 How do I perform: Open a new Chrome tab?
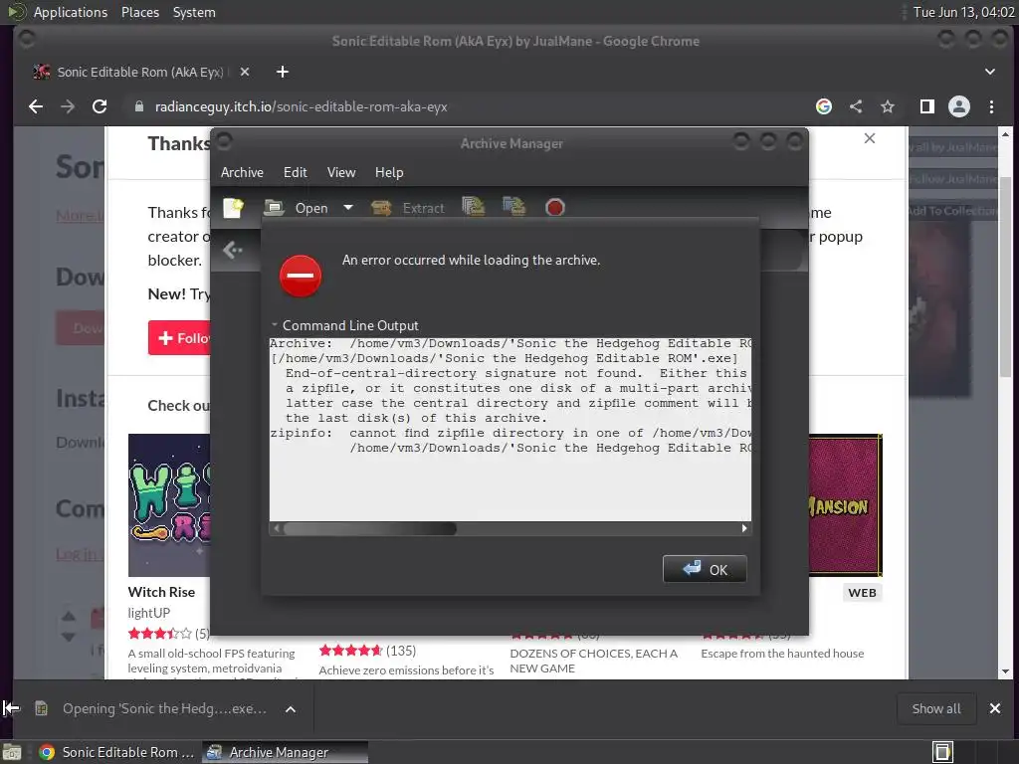click(x=282, y=72)
